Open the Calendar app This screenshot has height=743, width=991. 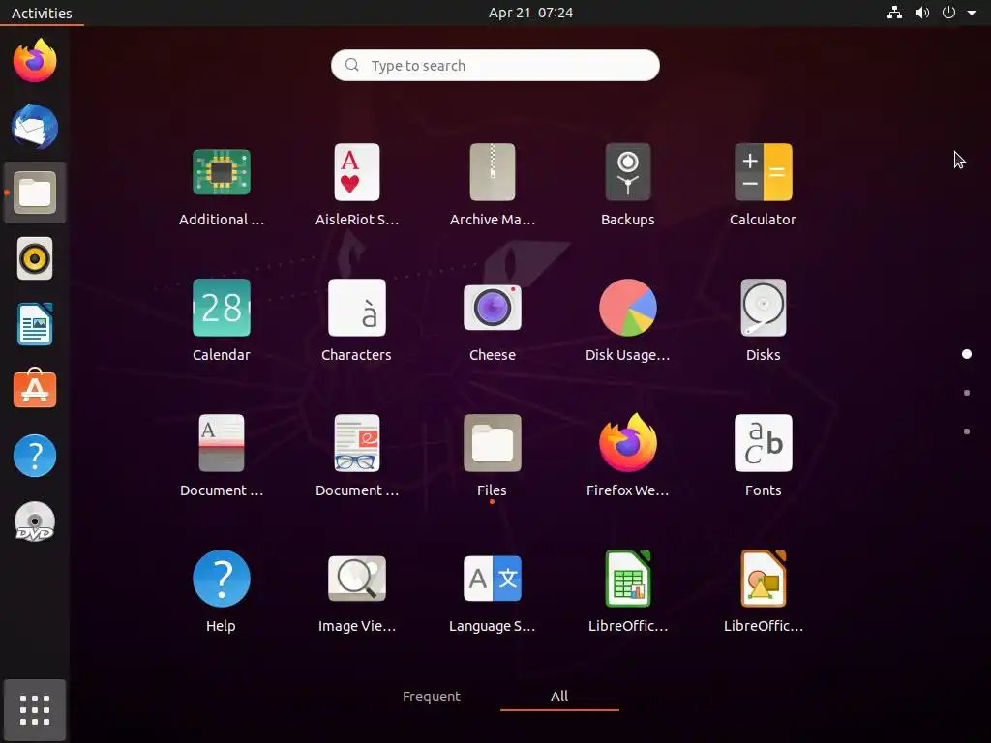(x=222, y=308)
